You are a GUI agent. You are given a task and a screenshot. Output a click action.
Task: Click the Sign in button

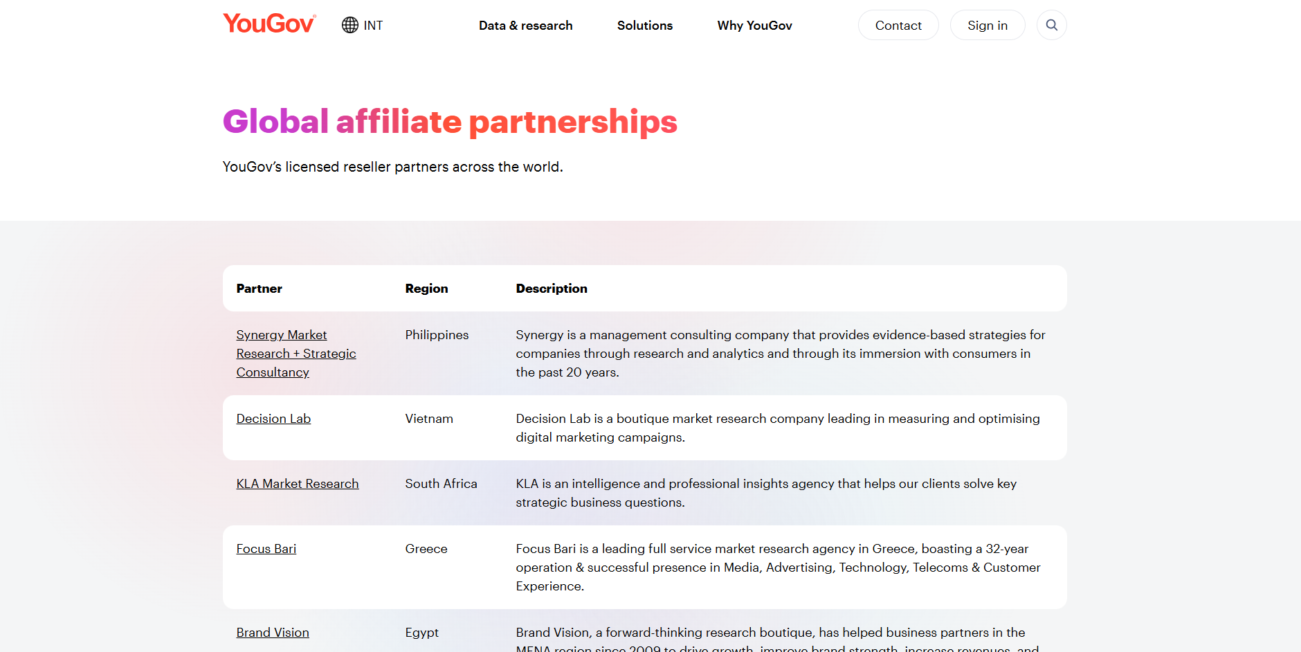coord(987,26)
